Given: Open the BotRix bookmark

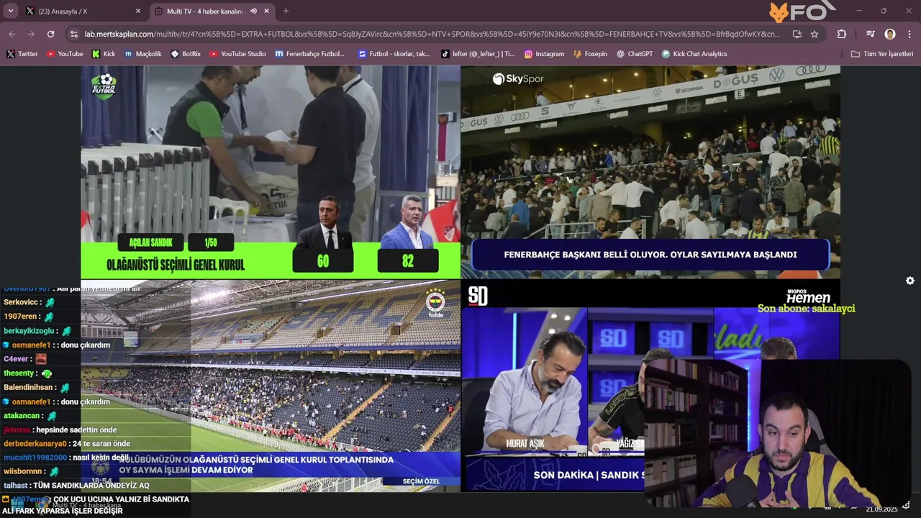Looking at the screenshot, I should pos(186,54).
